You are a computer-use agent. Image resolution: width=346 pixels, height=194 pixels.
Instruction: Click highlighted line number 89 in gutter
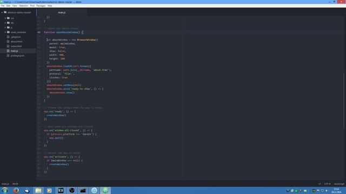click(x=39, y=32)
